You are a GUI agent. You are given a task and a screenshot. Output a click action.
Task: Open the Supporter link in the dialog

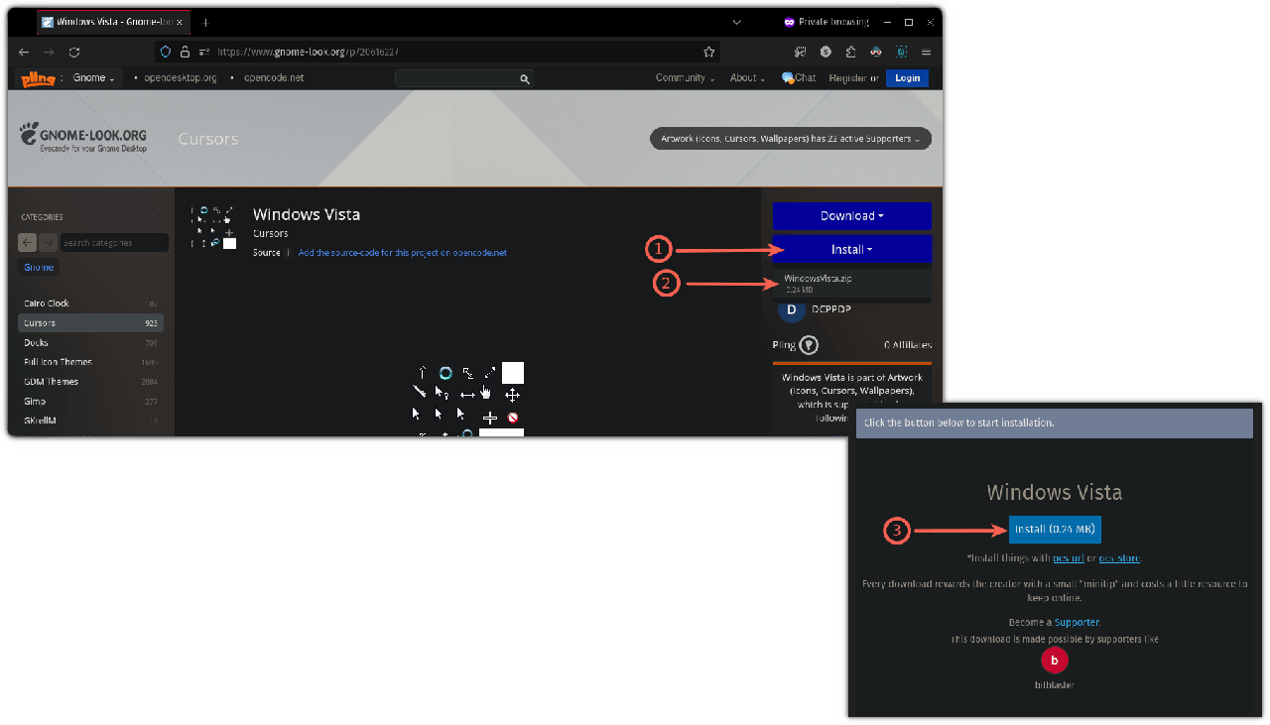[1077, 622]
